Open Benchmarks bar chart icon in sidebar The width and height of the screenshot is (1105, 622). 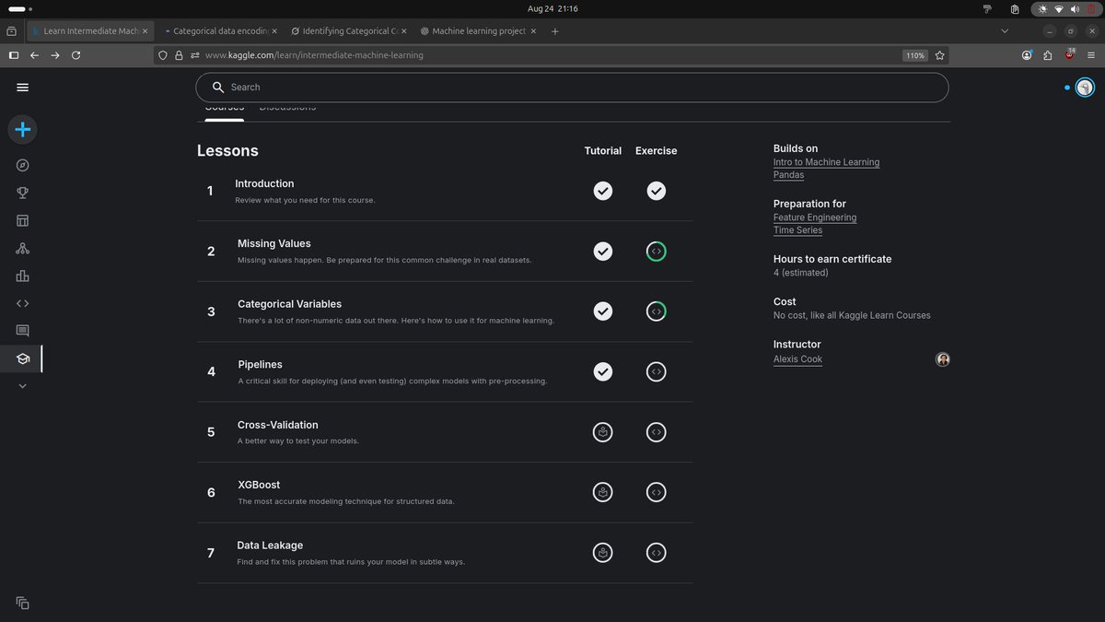pos(23,276)
